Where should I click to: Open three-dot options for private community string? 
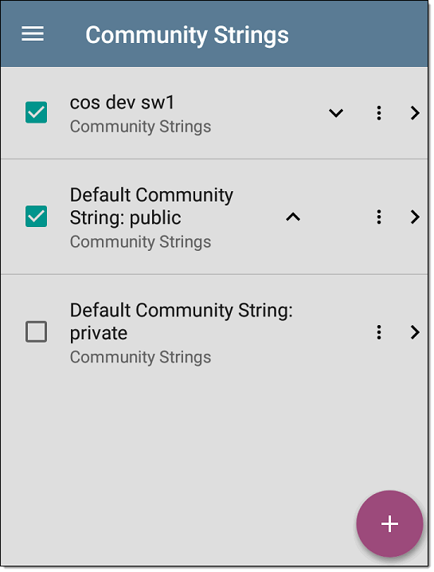coord(379,332)
